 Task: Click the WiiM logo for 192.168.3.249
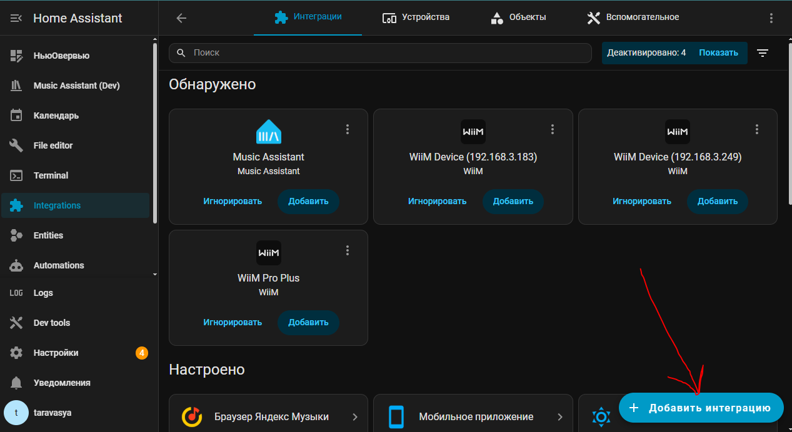(x=678, y=132)
